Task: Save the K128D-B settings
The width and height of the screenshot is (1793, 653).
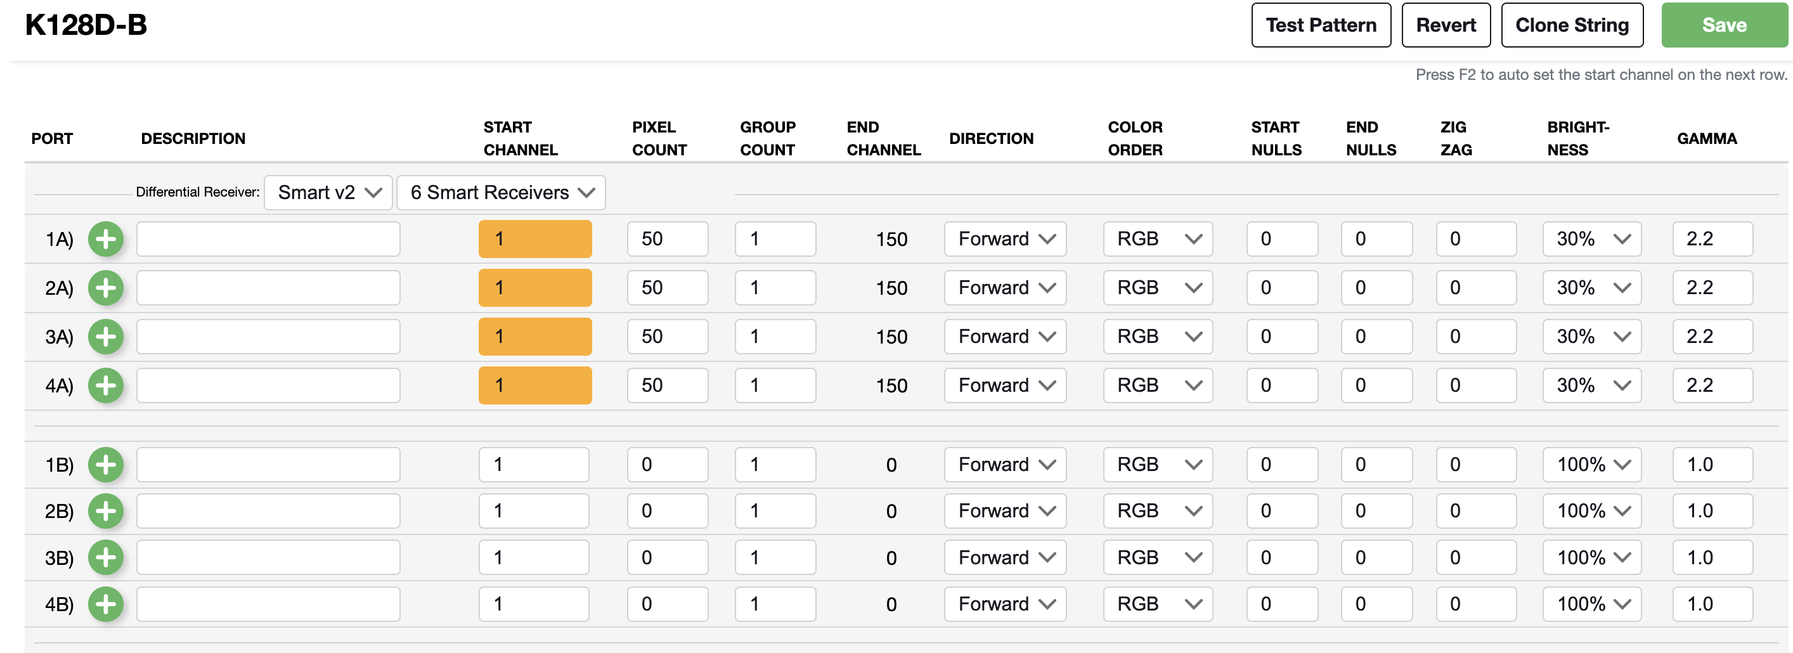Action: click(x=1723, y=25)
